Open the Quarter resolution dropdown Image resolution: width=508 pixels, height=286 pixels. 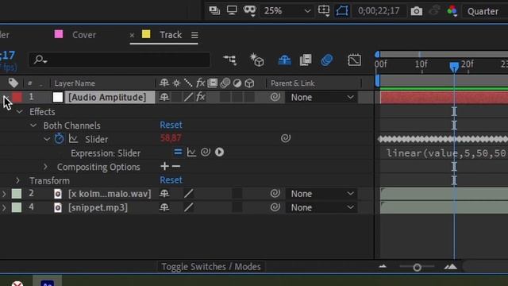click(485, 11)
